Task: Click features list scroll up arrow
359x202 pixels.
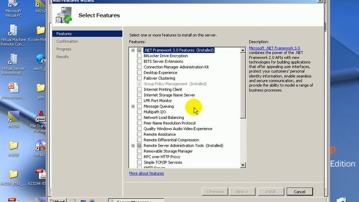Action: pos(243,50)
